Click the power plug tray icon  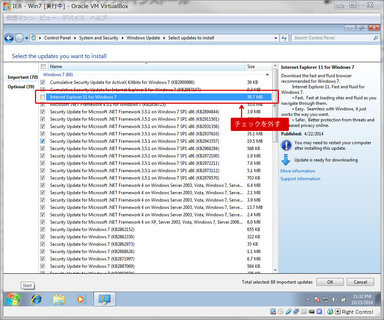(x=343, y=299)
